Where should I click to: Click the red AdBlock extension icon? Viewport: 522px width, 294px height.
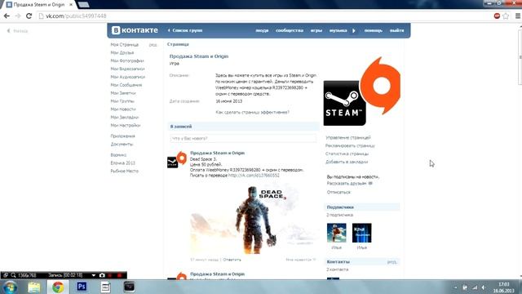click(x=497, y=16)
